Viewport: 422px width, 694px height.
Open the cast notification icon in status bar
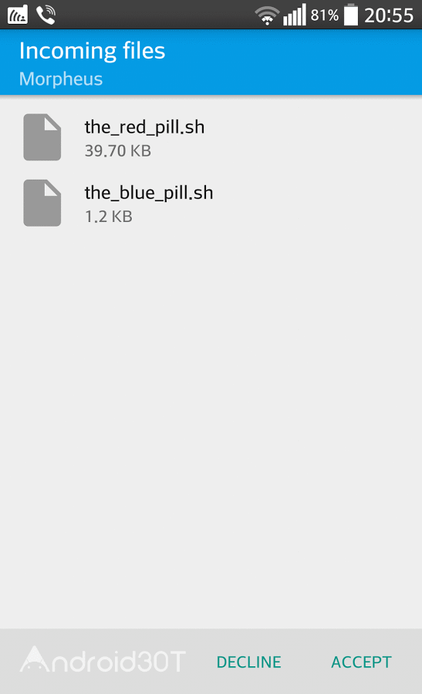pos(18,15)
